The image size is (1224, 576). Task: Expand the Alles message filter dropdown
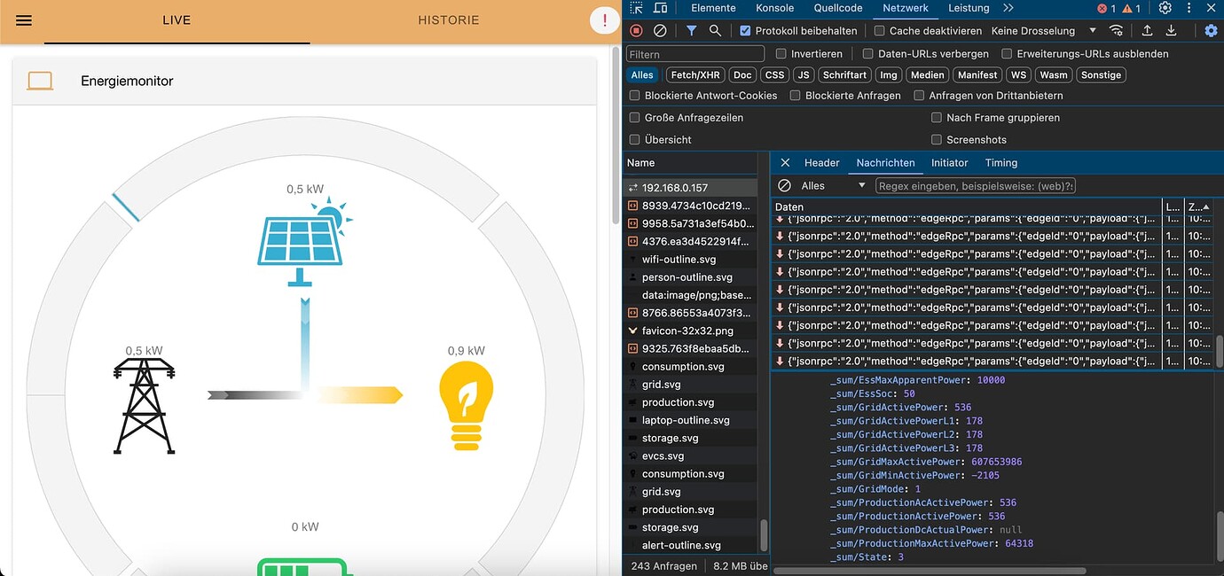pyautogui.click(x=832, y=186)
